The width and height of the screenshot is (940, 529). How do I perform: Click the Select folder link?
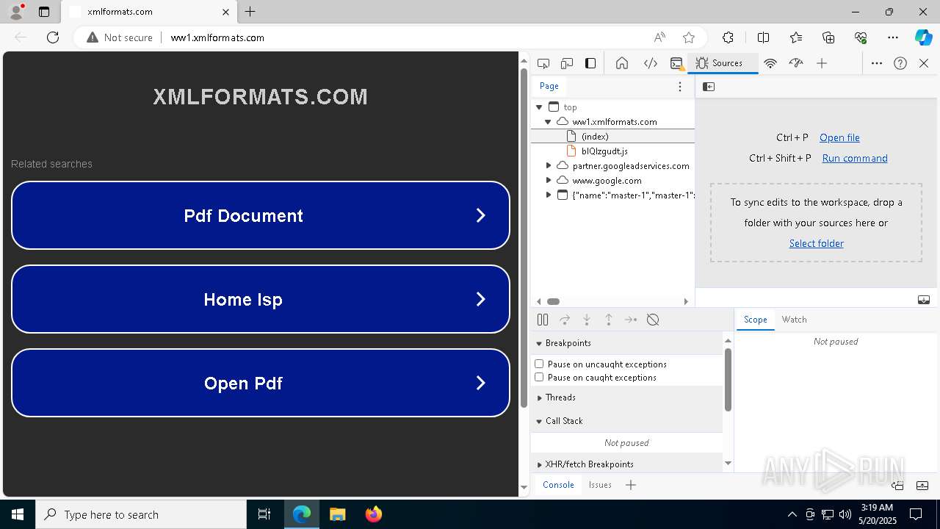pyautogui.click(x=816, y=243)
